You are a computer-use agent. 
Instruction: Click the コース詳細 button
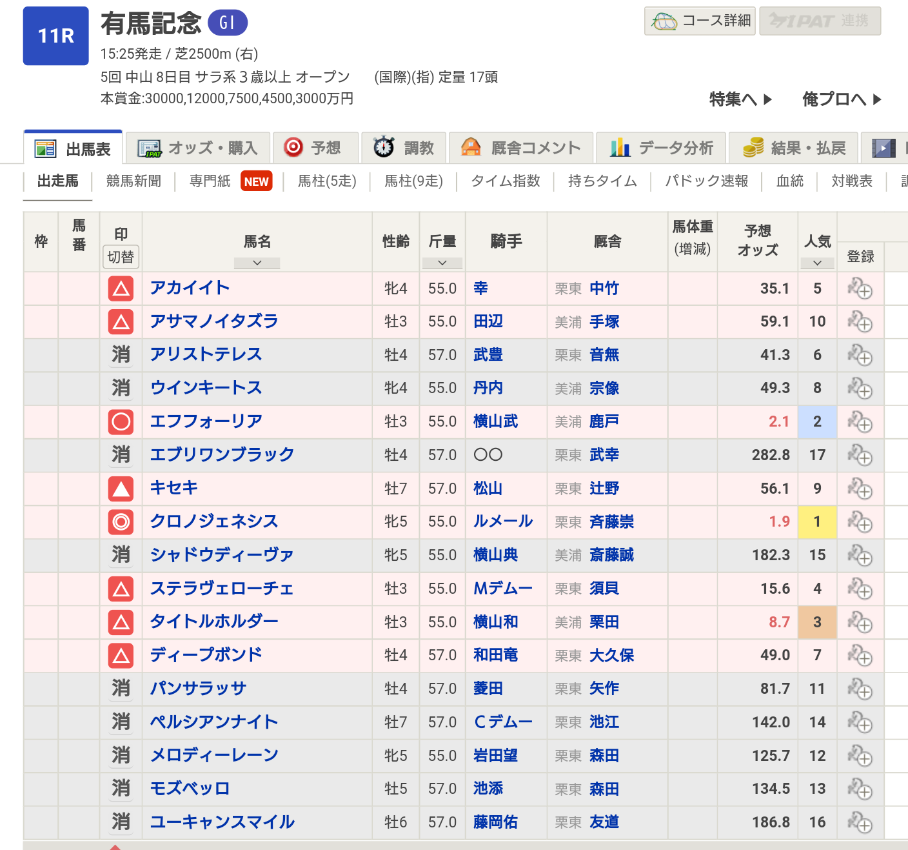(700, 21)
